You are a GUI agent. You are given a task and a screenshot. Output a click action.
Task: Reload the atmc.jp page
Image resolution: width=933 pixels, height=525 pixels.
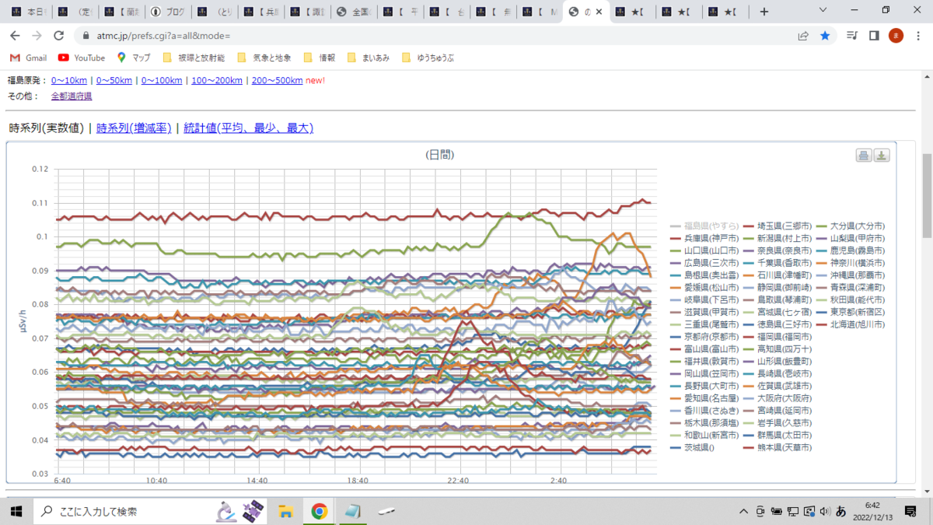point(58,36)
